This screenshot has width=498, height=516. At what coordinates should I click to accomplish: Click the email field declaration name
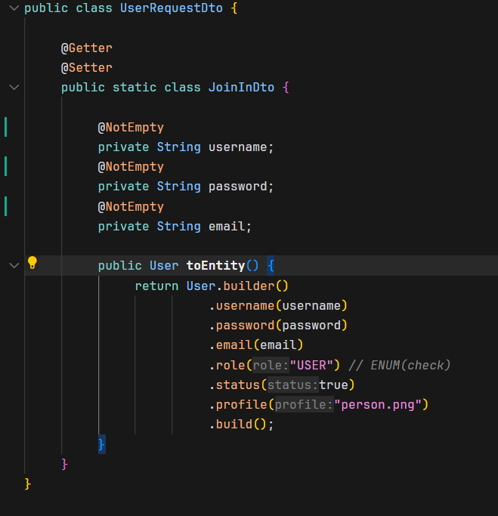(x=227, y=227)
